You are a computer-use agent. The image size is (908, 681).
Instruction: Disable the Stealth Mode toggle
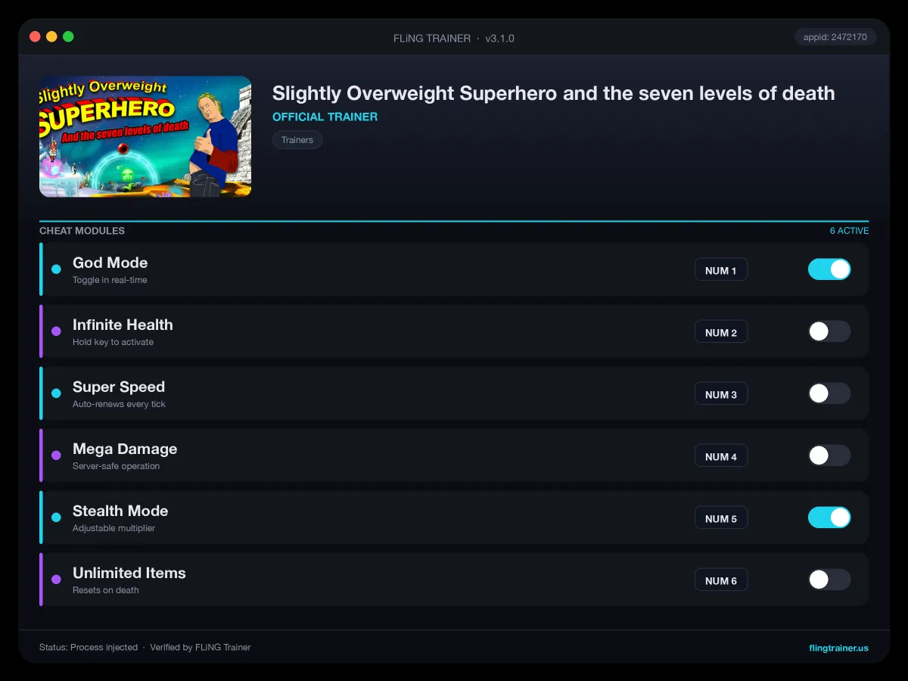click(829, 518)
